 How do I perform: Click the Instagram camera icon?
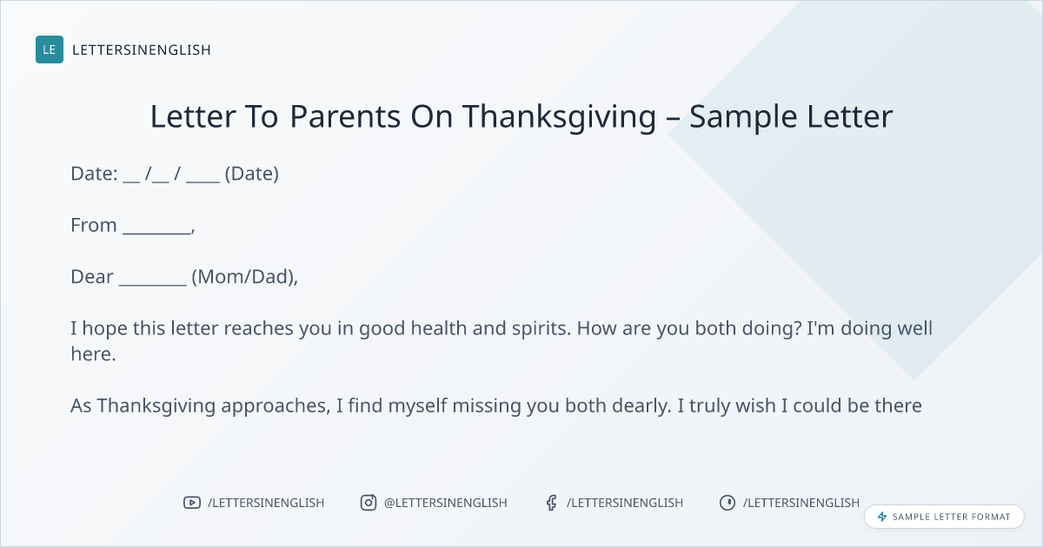point(369,503)
